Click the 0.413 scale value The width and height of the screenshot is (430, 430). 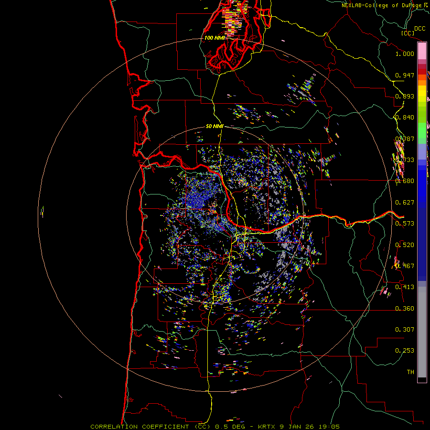(x=405, y=287)
